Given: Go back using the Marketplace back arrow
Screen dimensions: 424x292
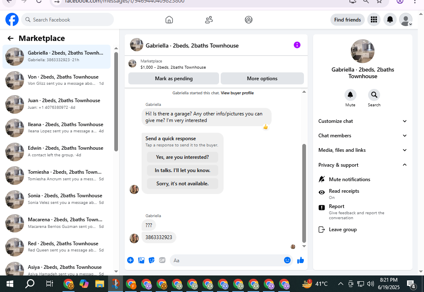Looking at the screenshot, I should tap(10, 38).
